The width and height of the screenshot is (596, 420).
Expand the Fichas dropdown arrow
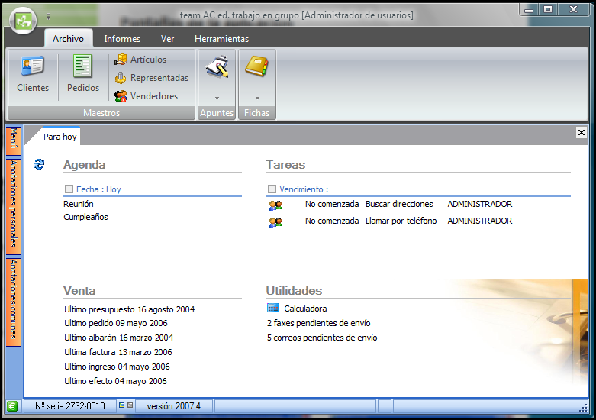257,99
